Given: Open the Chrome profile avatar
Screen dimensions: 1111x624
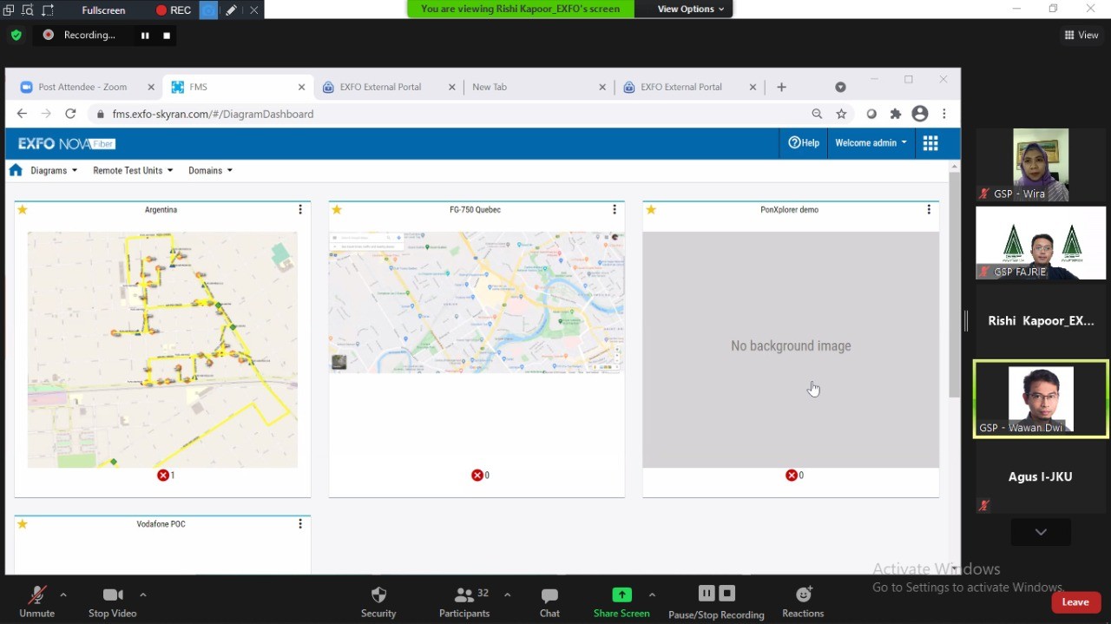Looking at the screenshot, I should 920,114.
